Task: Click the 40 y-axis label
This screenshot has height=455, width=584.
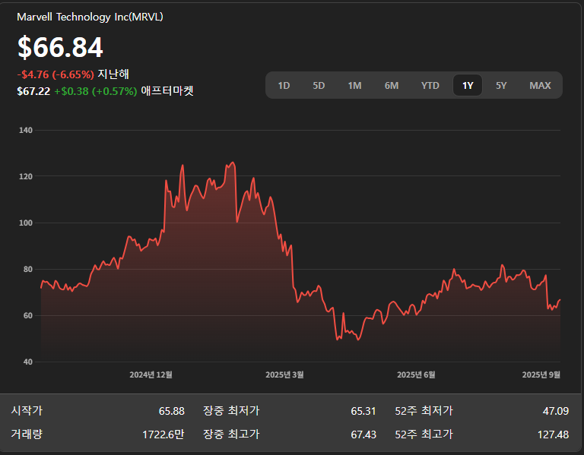Action: tap(28, 362)
